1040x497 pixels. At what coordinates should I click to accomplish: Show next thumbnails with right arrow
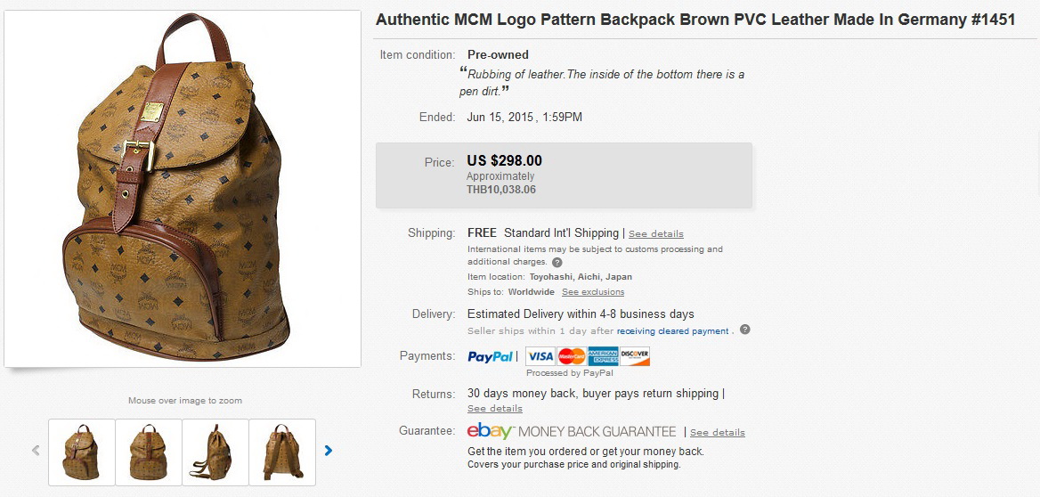329,451
